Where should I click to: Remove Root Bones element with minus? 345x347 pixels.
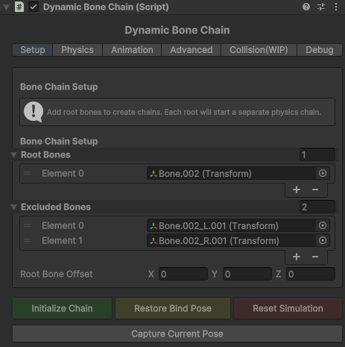click(315, 190)
